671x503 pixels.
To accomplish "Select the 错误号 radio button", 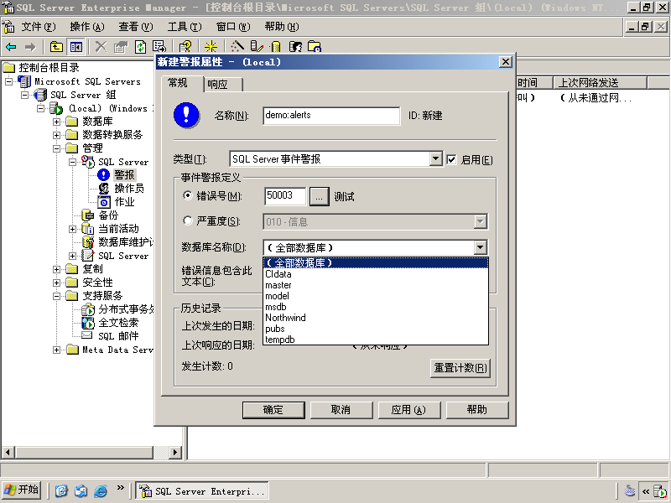I will pos(187,195).
